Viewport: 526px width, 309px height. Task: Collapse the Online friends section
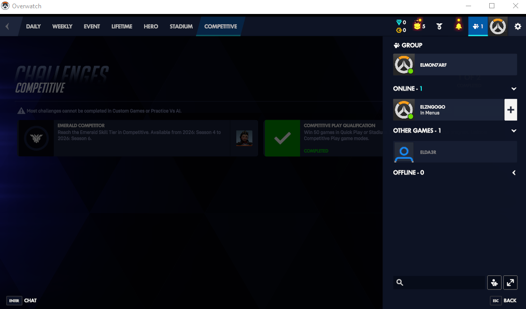(x=514, y=89)
